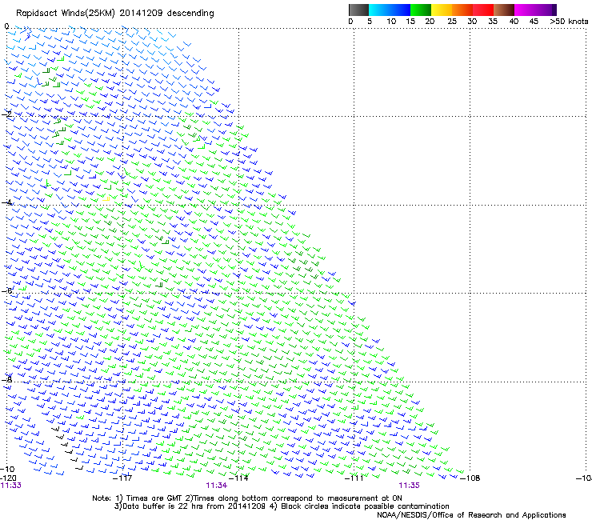Click the date '20141209' in the title
Viewport: 592px width, 520px height.
point(141,13)
